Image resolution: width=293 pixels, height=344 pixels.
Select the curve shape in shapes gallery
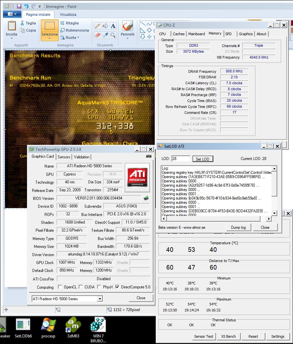[x=149, y=24]
